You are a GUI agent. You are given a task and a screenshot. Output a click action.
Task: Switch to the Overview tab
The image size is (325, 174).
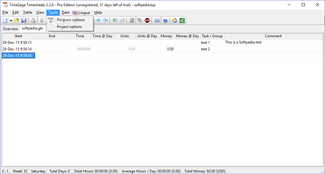(10, 29)
